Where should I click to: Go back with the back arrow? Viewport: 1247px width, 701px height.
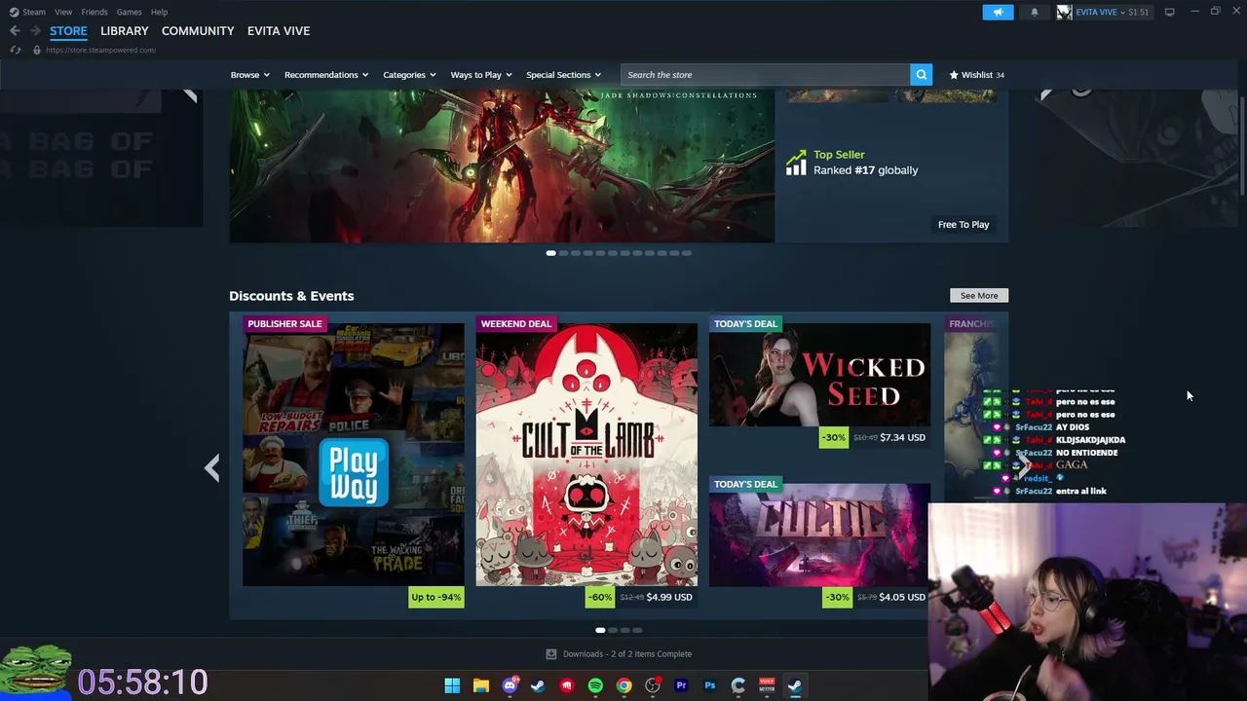pyautogui.click(x=15, y=31)
